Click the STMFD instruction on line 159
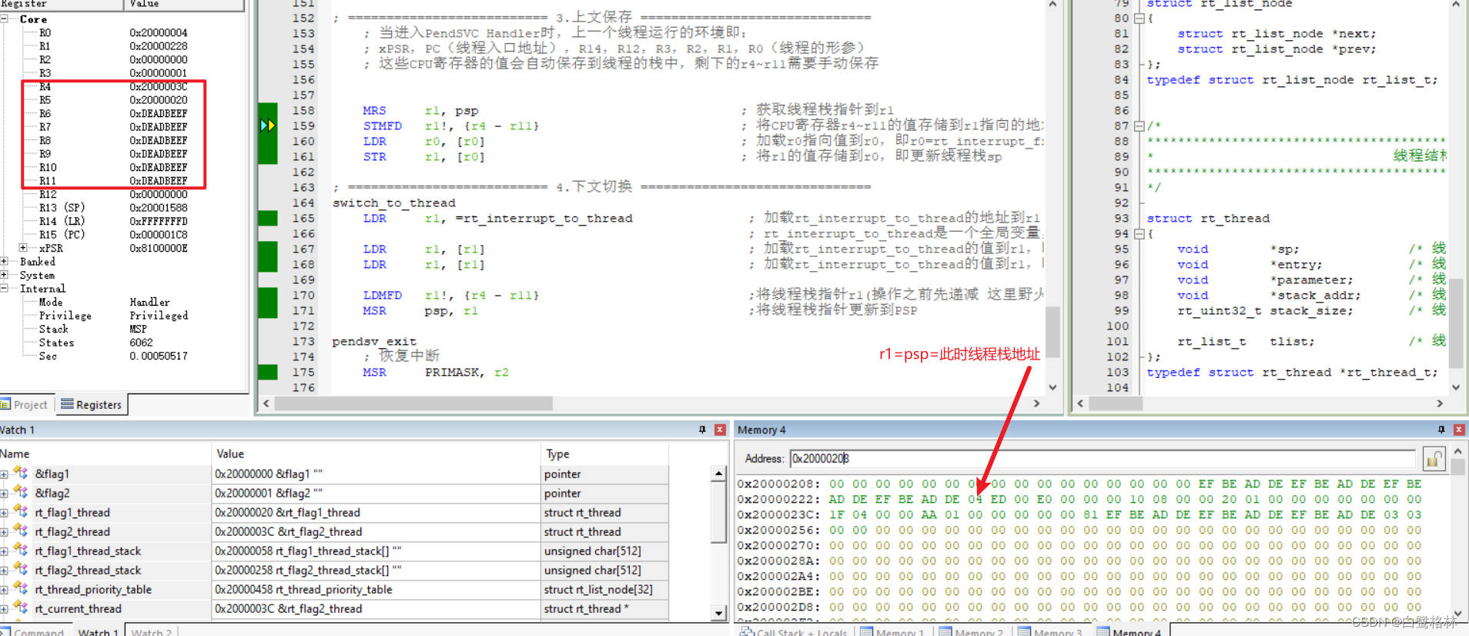The image size is (1469, 636). coord(383,126)
